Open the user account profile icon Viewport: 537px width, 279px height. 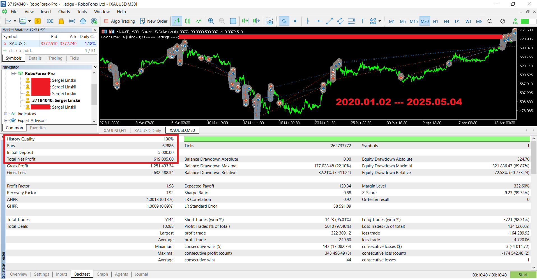coord(503,21)
